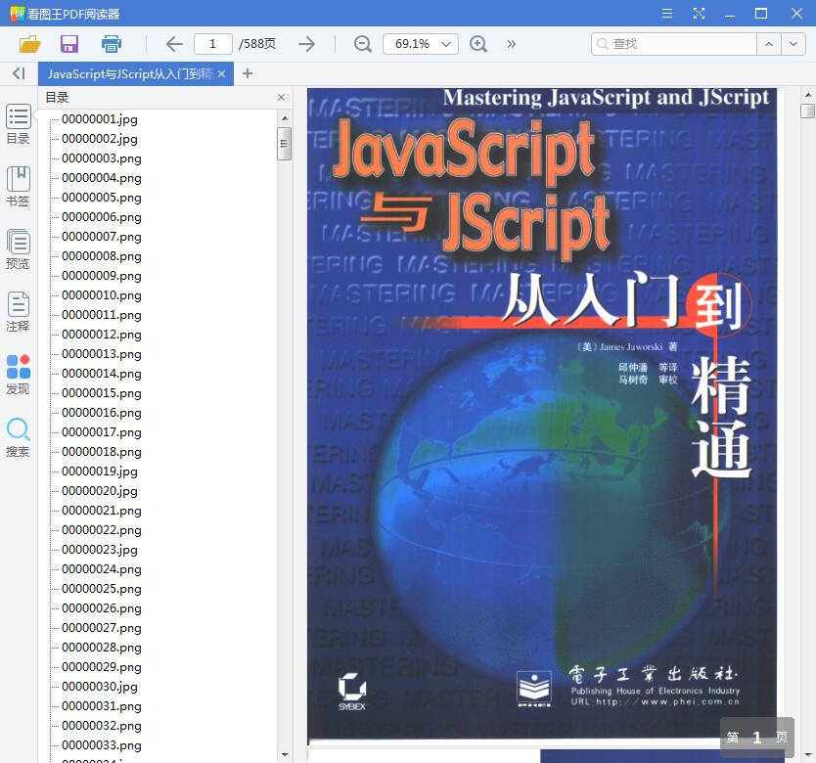The height and width of the screenshot is (763, 816).
Task: Zoom out using the minus magnifier
Action: click(363, 44)
